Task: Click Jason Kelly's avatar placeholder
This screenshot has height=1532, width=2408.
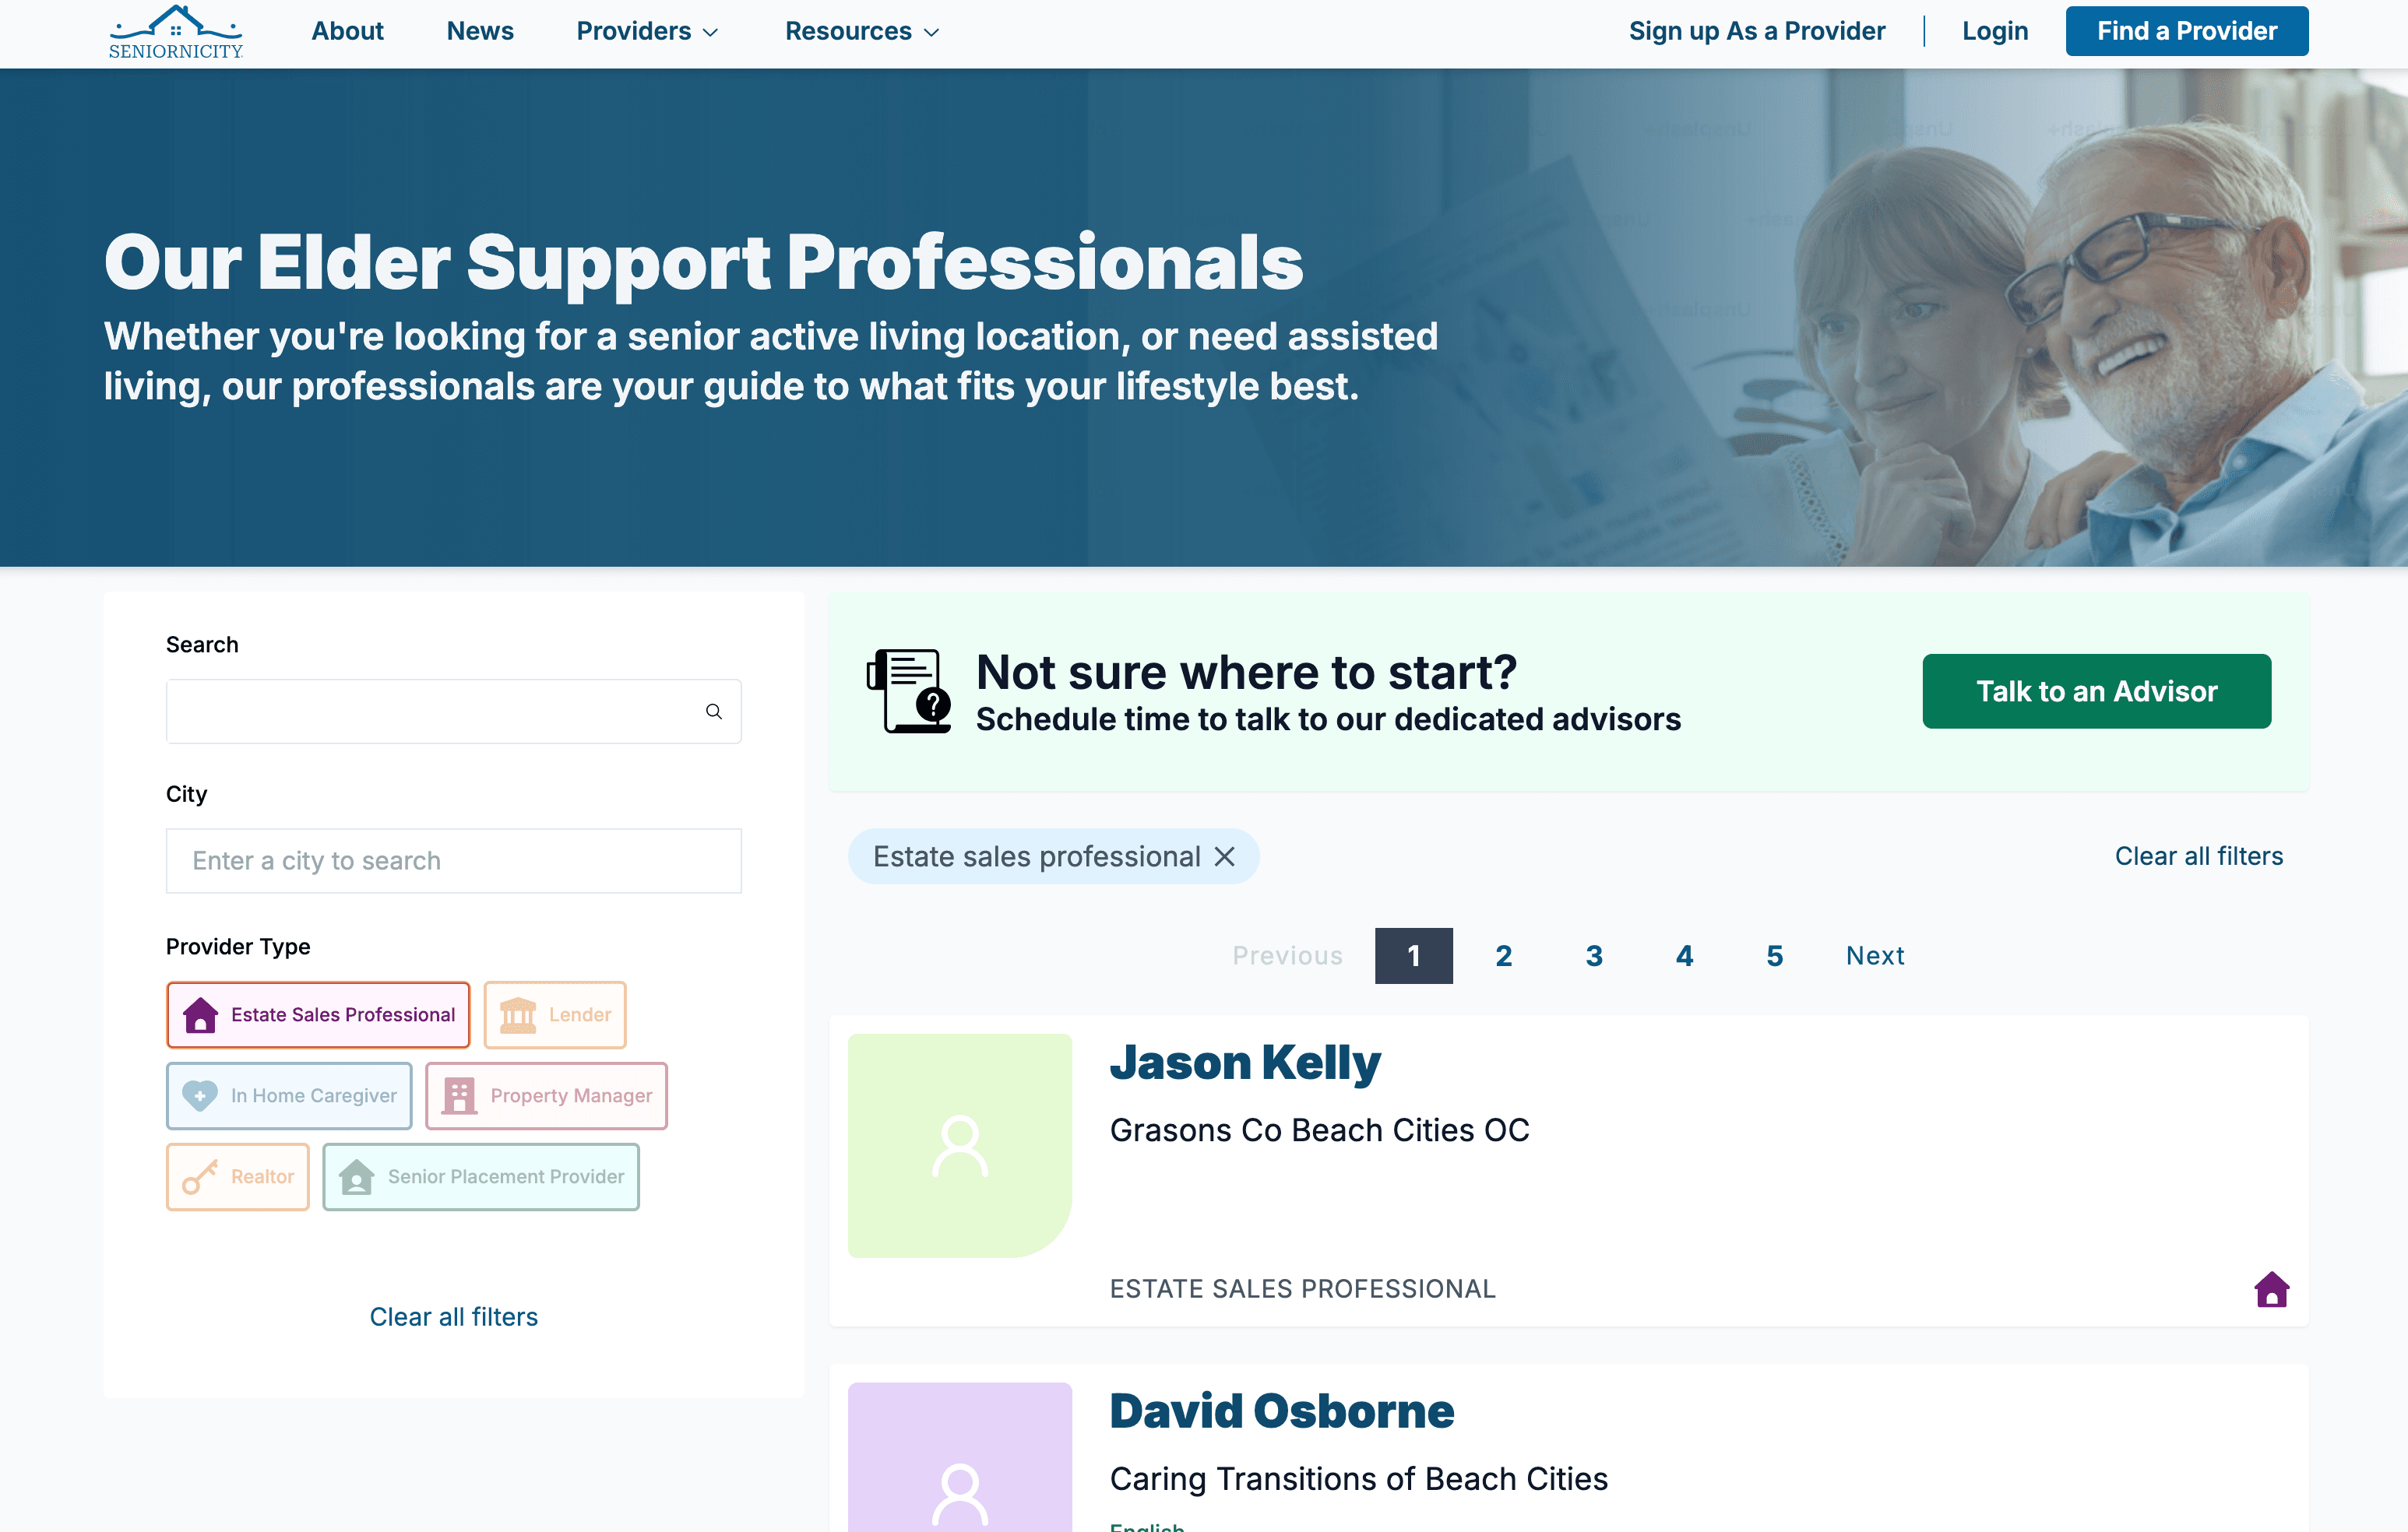Action: click(959, 1145)
